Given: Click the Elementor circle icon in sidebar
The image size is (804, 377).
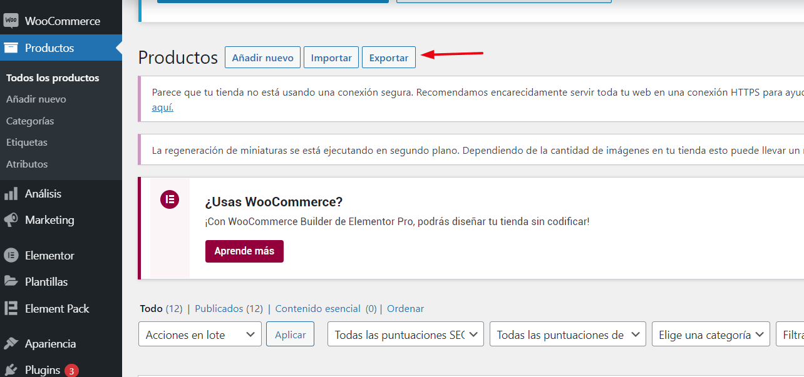Looking at the screenshot, I should tap(11, 255).
